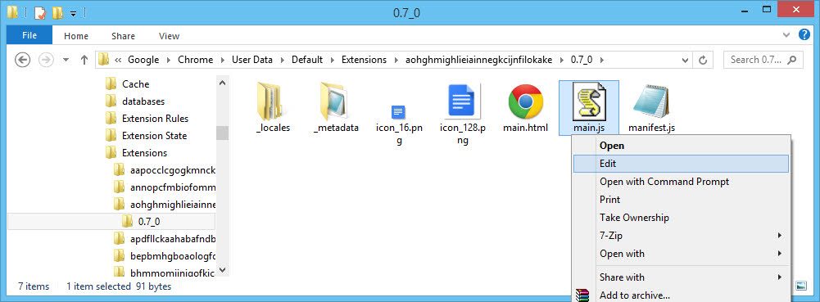Click Google in the address breadcrumb
Screen dimensions: 820x302
point(143,60)
